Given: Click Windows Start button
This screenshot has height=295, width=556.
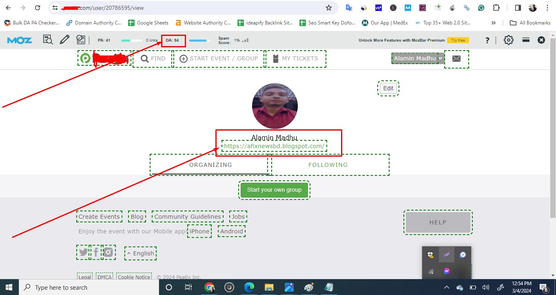Looking at the screenshot, I should [x=9, y=287].
